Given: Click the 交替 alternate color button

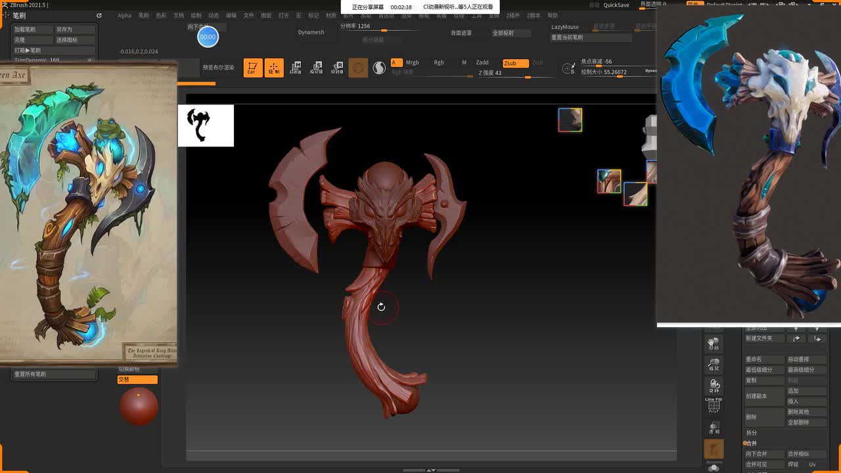Looking at the screenshot, I should [138, 380].
